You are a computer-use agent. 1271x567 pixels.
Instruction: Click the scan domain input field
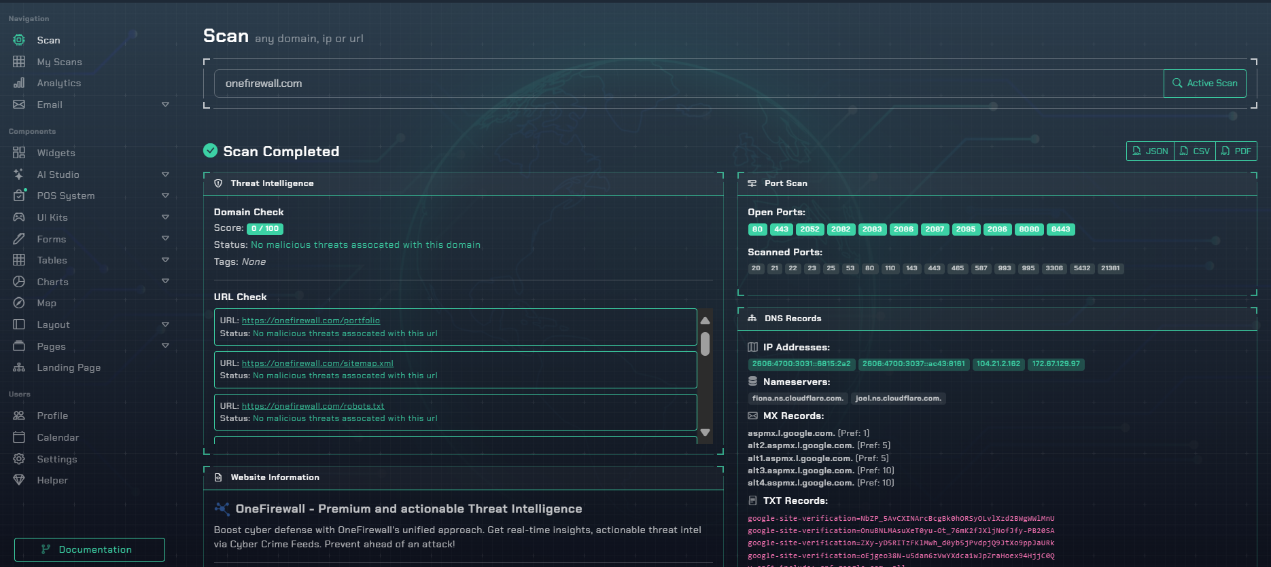click(689, 83)
